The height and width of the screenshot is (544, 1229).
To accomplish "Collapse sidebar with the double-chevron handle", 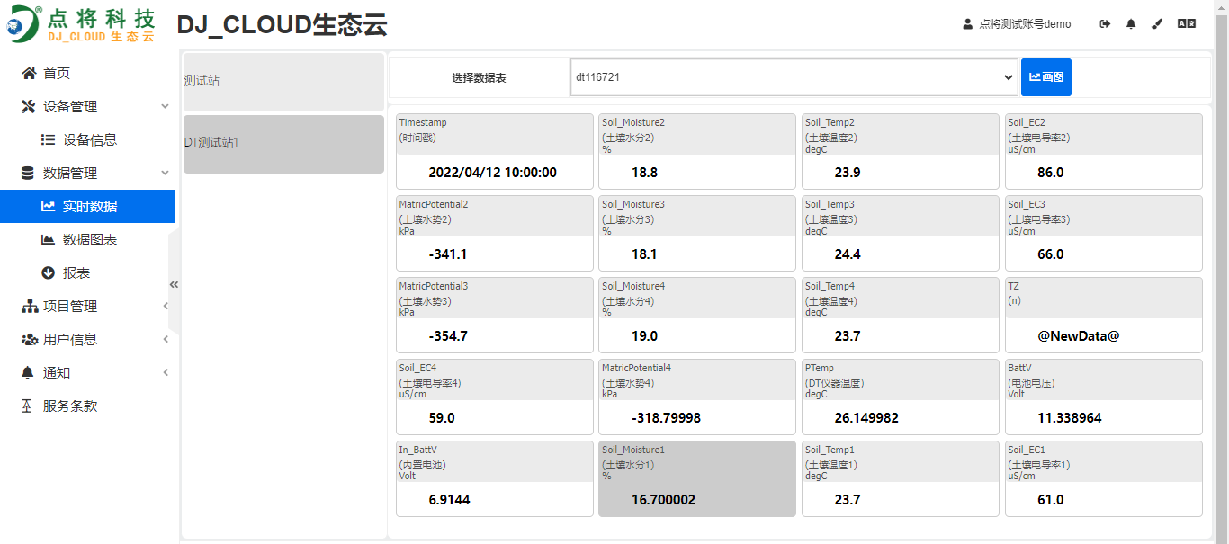I will [174, 284].
